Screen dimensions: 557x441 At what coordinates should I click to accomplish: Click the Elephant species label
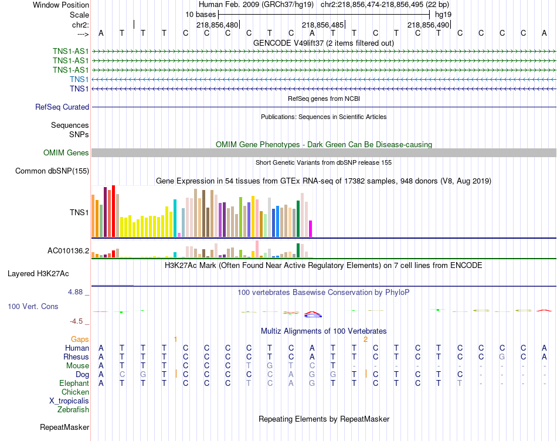tap(74, 383)
